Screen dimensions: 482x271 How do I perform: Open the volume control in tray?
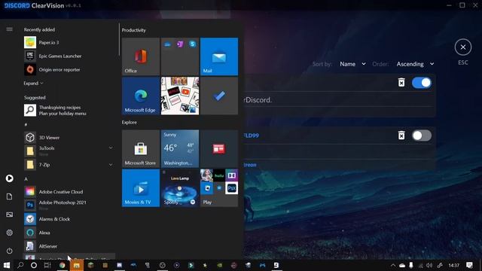coord(429,265)
